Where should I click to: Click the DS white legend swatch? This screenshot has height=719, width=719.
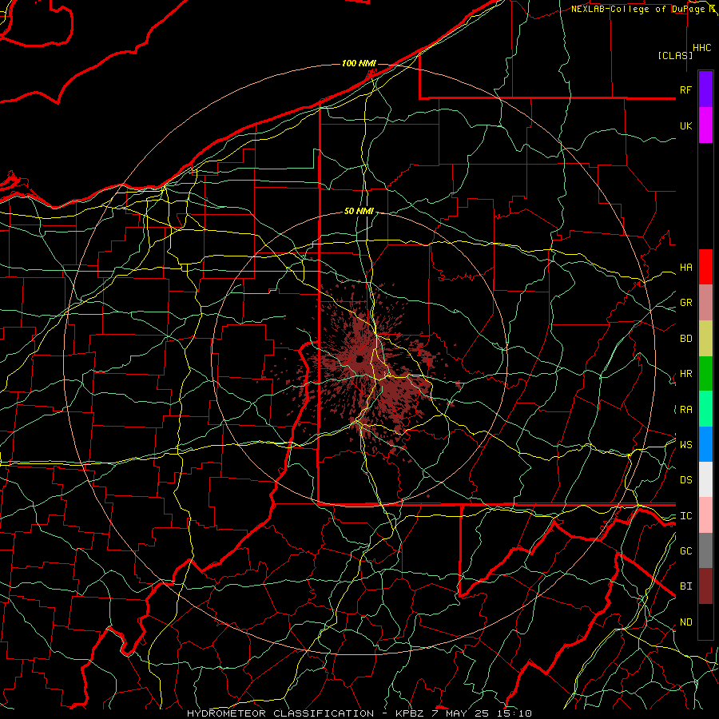705,479
